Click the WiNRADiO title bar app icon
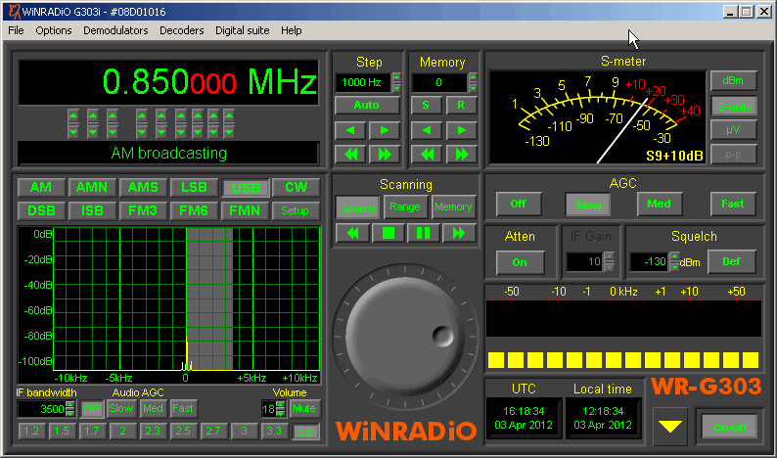 pyautogui.click(x=15, y=11)
